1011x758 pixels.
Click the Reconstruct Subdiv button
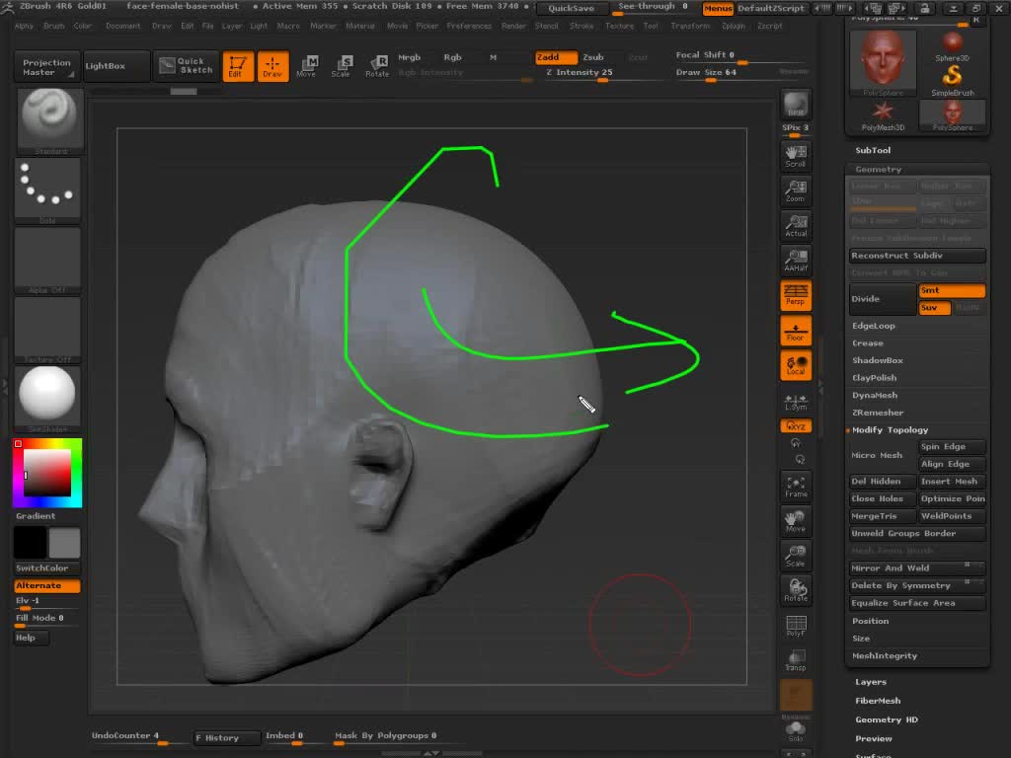(x=917, y=256)
